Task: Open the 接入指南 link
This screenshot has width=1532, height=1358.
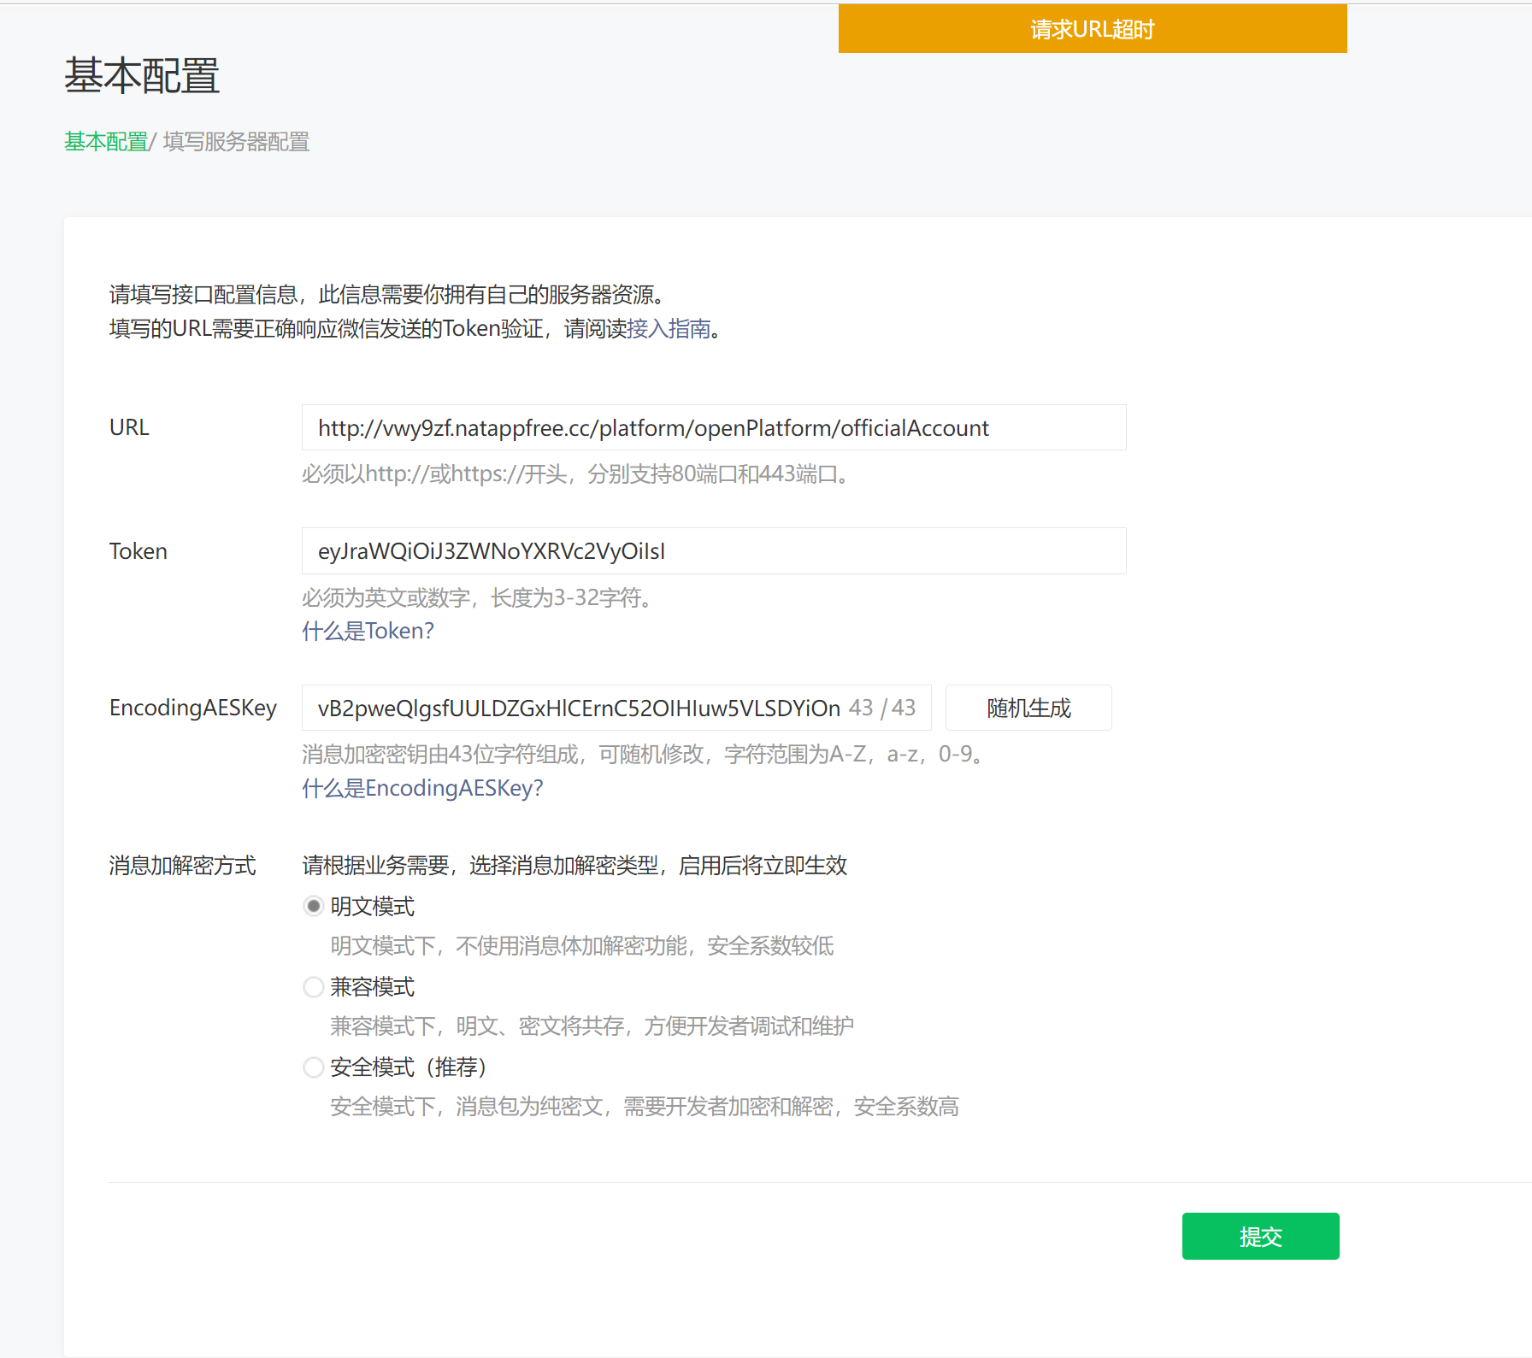Action: click(x=669, y=329)
